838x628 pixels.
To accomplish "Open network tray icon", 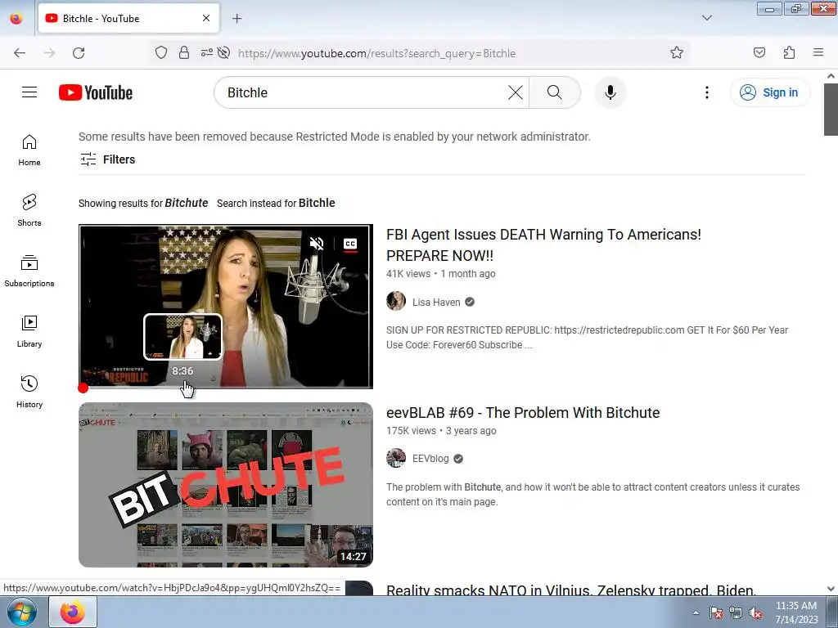I will [736, 613].
